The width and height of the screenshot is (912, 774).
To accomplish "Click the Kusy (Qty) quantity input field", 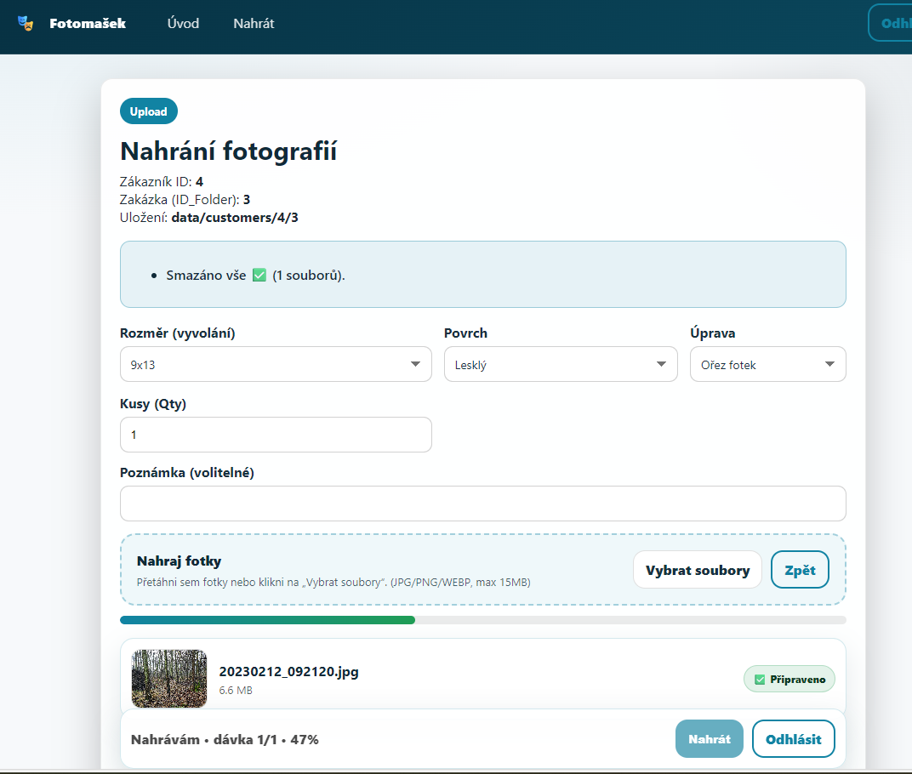I will click(275, 434).
